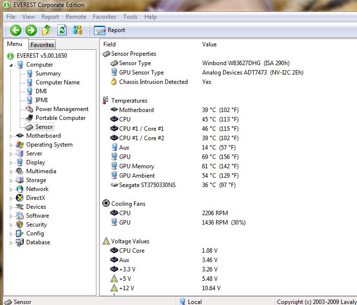Expand the Software tree node
357x305 pixels.
point(11,216)
